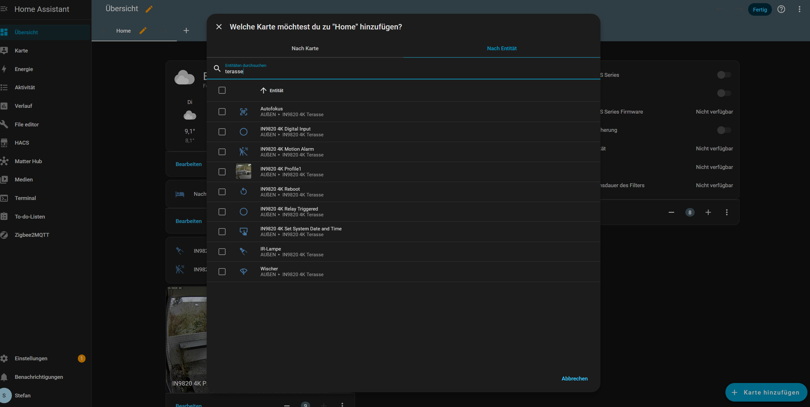This screenshot has width=810, height=407.
Task: Open Zigbee2MQTT from the sidebar
Action: [x=32, y=235]
